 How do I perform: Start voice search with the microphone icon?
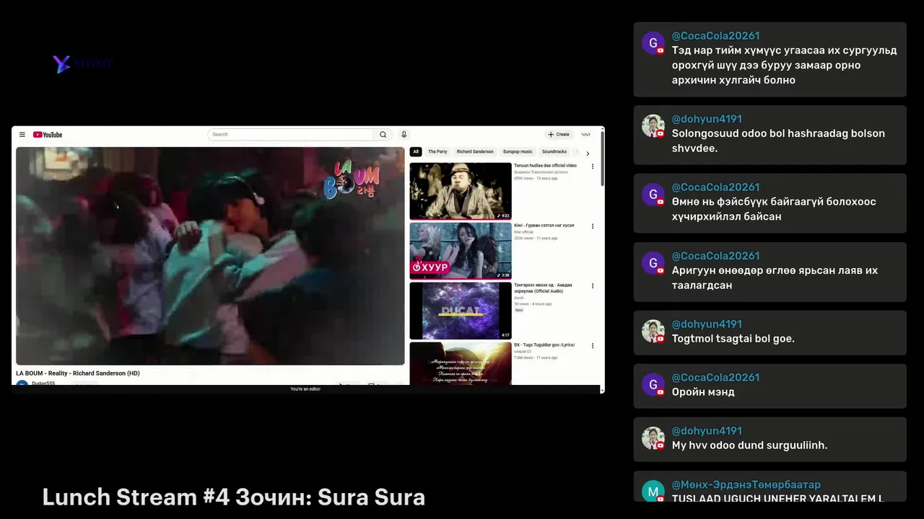pyautogui.click(x=404, y=134)
